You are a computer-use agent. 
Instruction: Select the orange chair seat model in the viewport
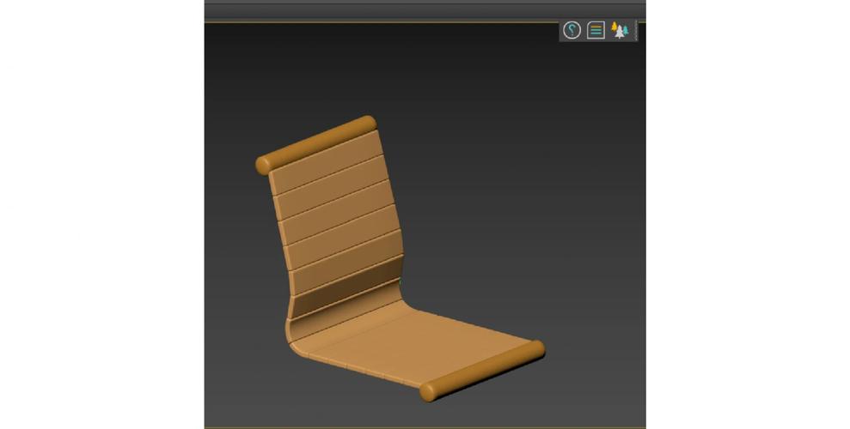(x=400, y=258)
